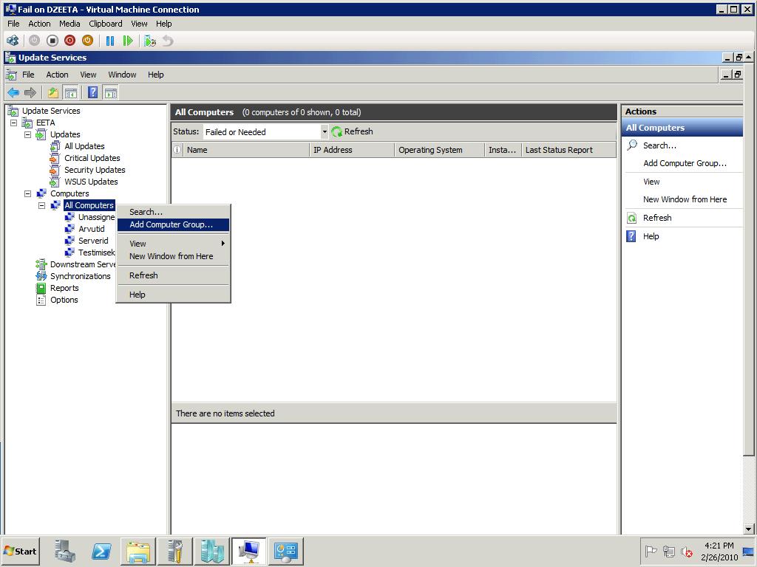Image resolution: width=757 pixels, height=567 pixels.
Task: Select WSUS Updates in the tree
Action: pyautogui.click(x=91, y=182)
